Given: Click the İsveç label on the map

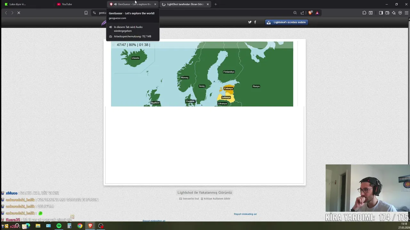Looking at the screenshot, I should pos(202,86).
